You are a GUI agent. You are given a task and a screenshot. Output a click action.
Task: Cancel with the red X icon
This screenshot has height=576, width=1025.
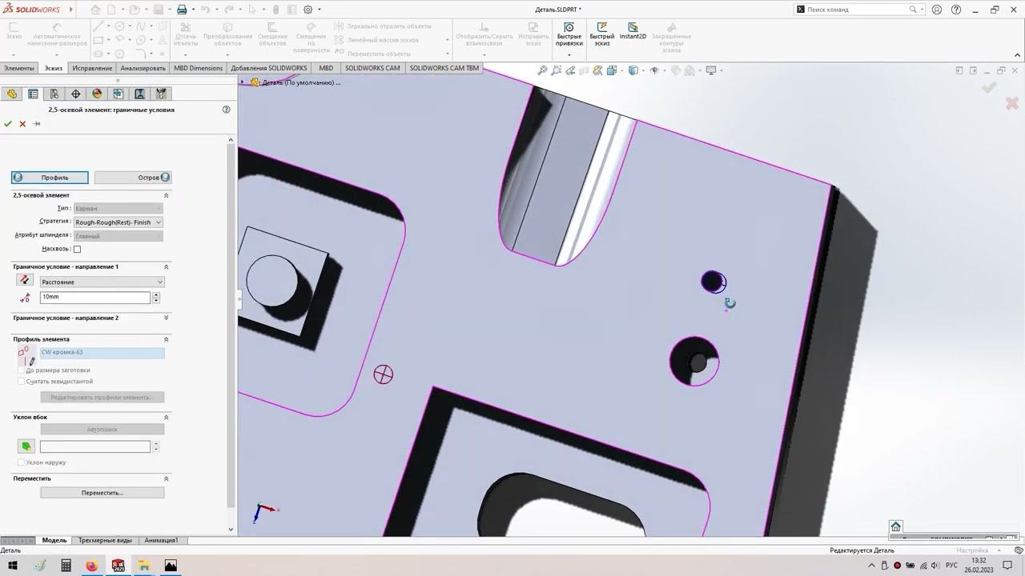[22, 124]
